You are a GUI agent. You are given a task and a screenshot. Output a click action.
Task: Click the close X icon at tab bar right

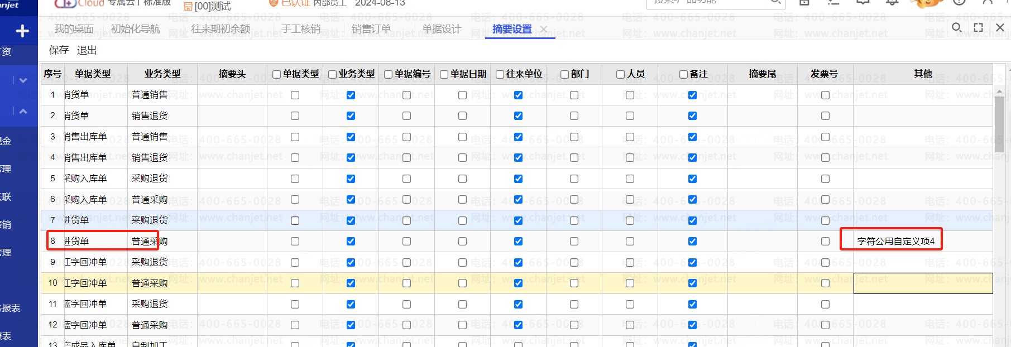(x=1000, y=27)
